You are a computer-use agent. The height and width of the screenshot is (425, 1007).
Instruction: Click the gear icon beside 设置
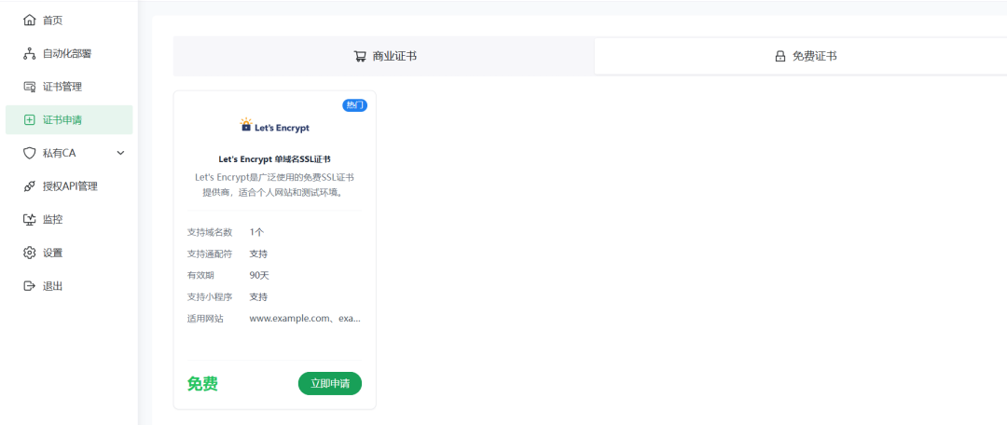pyautogui.click(x=29, y=253)
